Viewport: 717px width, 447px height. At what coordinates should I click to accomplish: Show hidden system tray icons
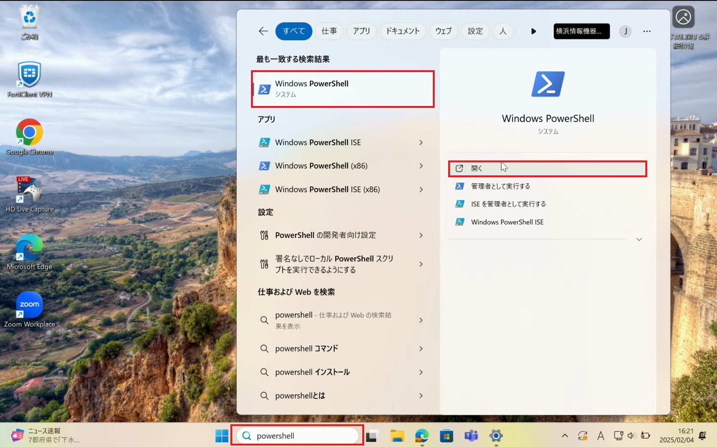(565, 435)
